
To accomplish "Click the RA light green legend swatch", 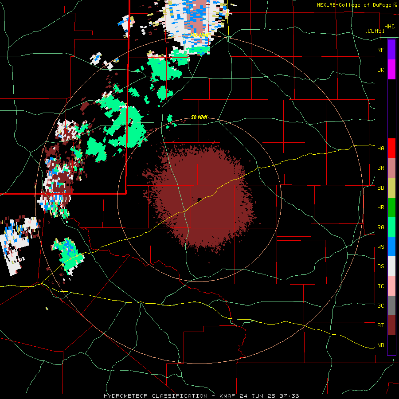I will pyautogui.click(x=391, y=227).
